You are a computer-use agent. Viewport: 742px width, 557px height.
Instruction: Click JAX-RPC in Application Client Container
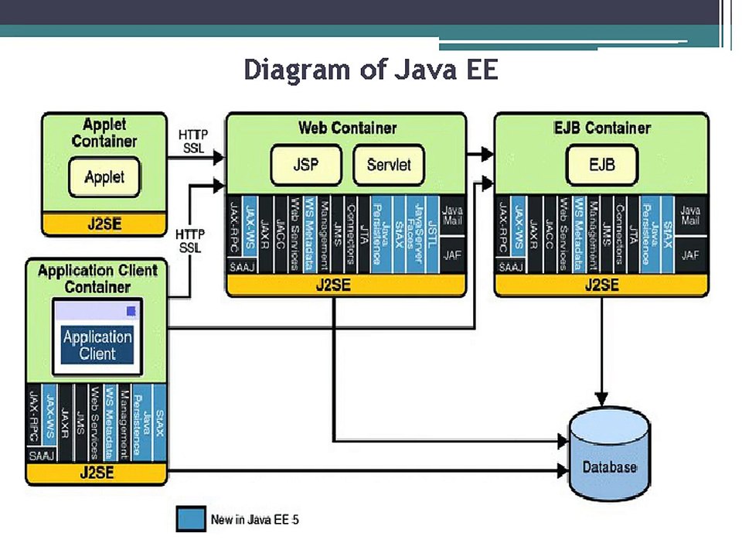click(x=34, y=416)
